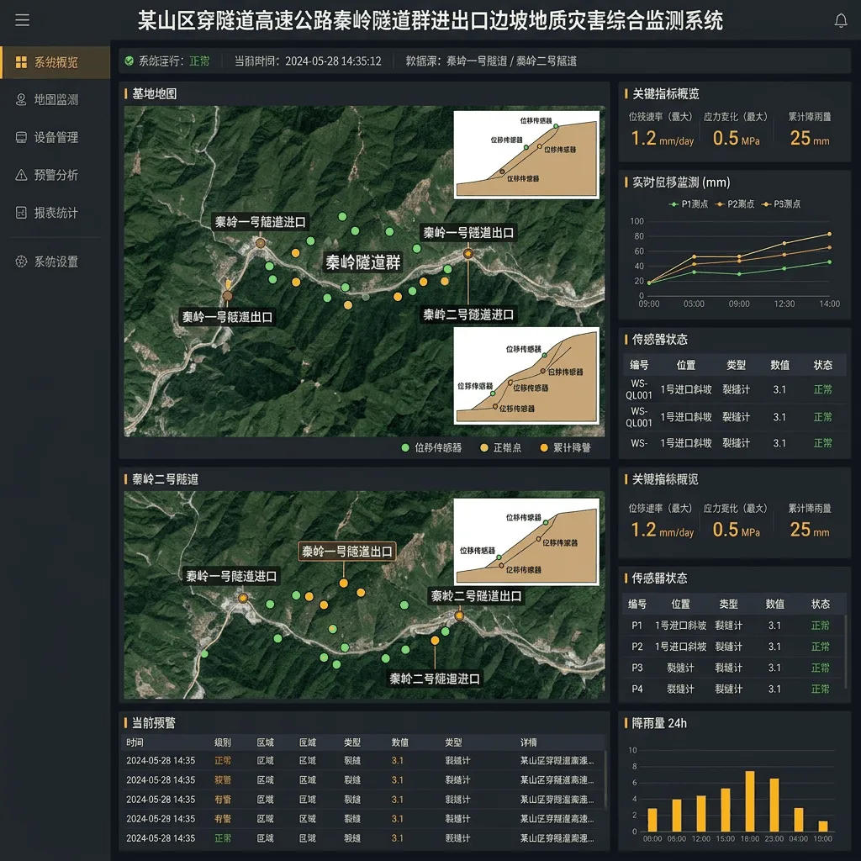
Task: Click 秦岭一号隧道出口 marker on upper-right base map
Action: click(468, 253)
